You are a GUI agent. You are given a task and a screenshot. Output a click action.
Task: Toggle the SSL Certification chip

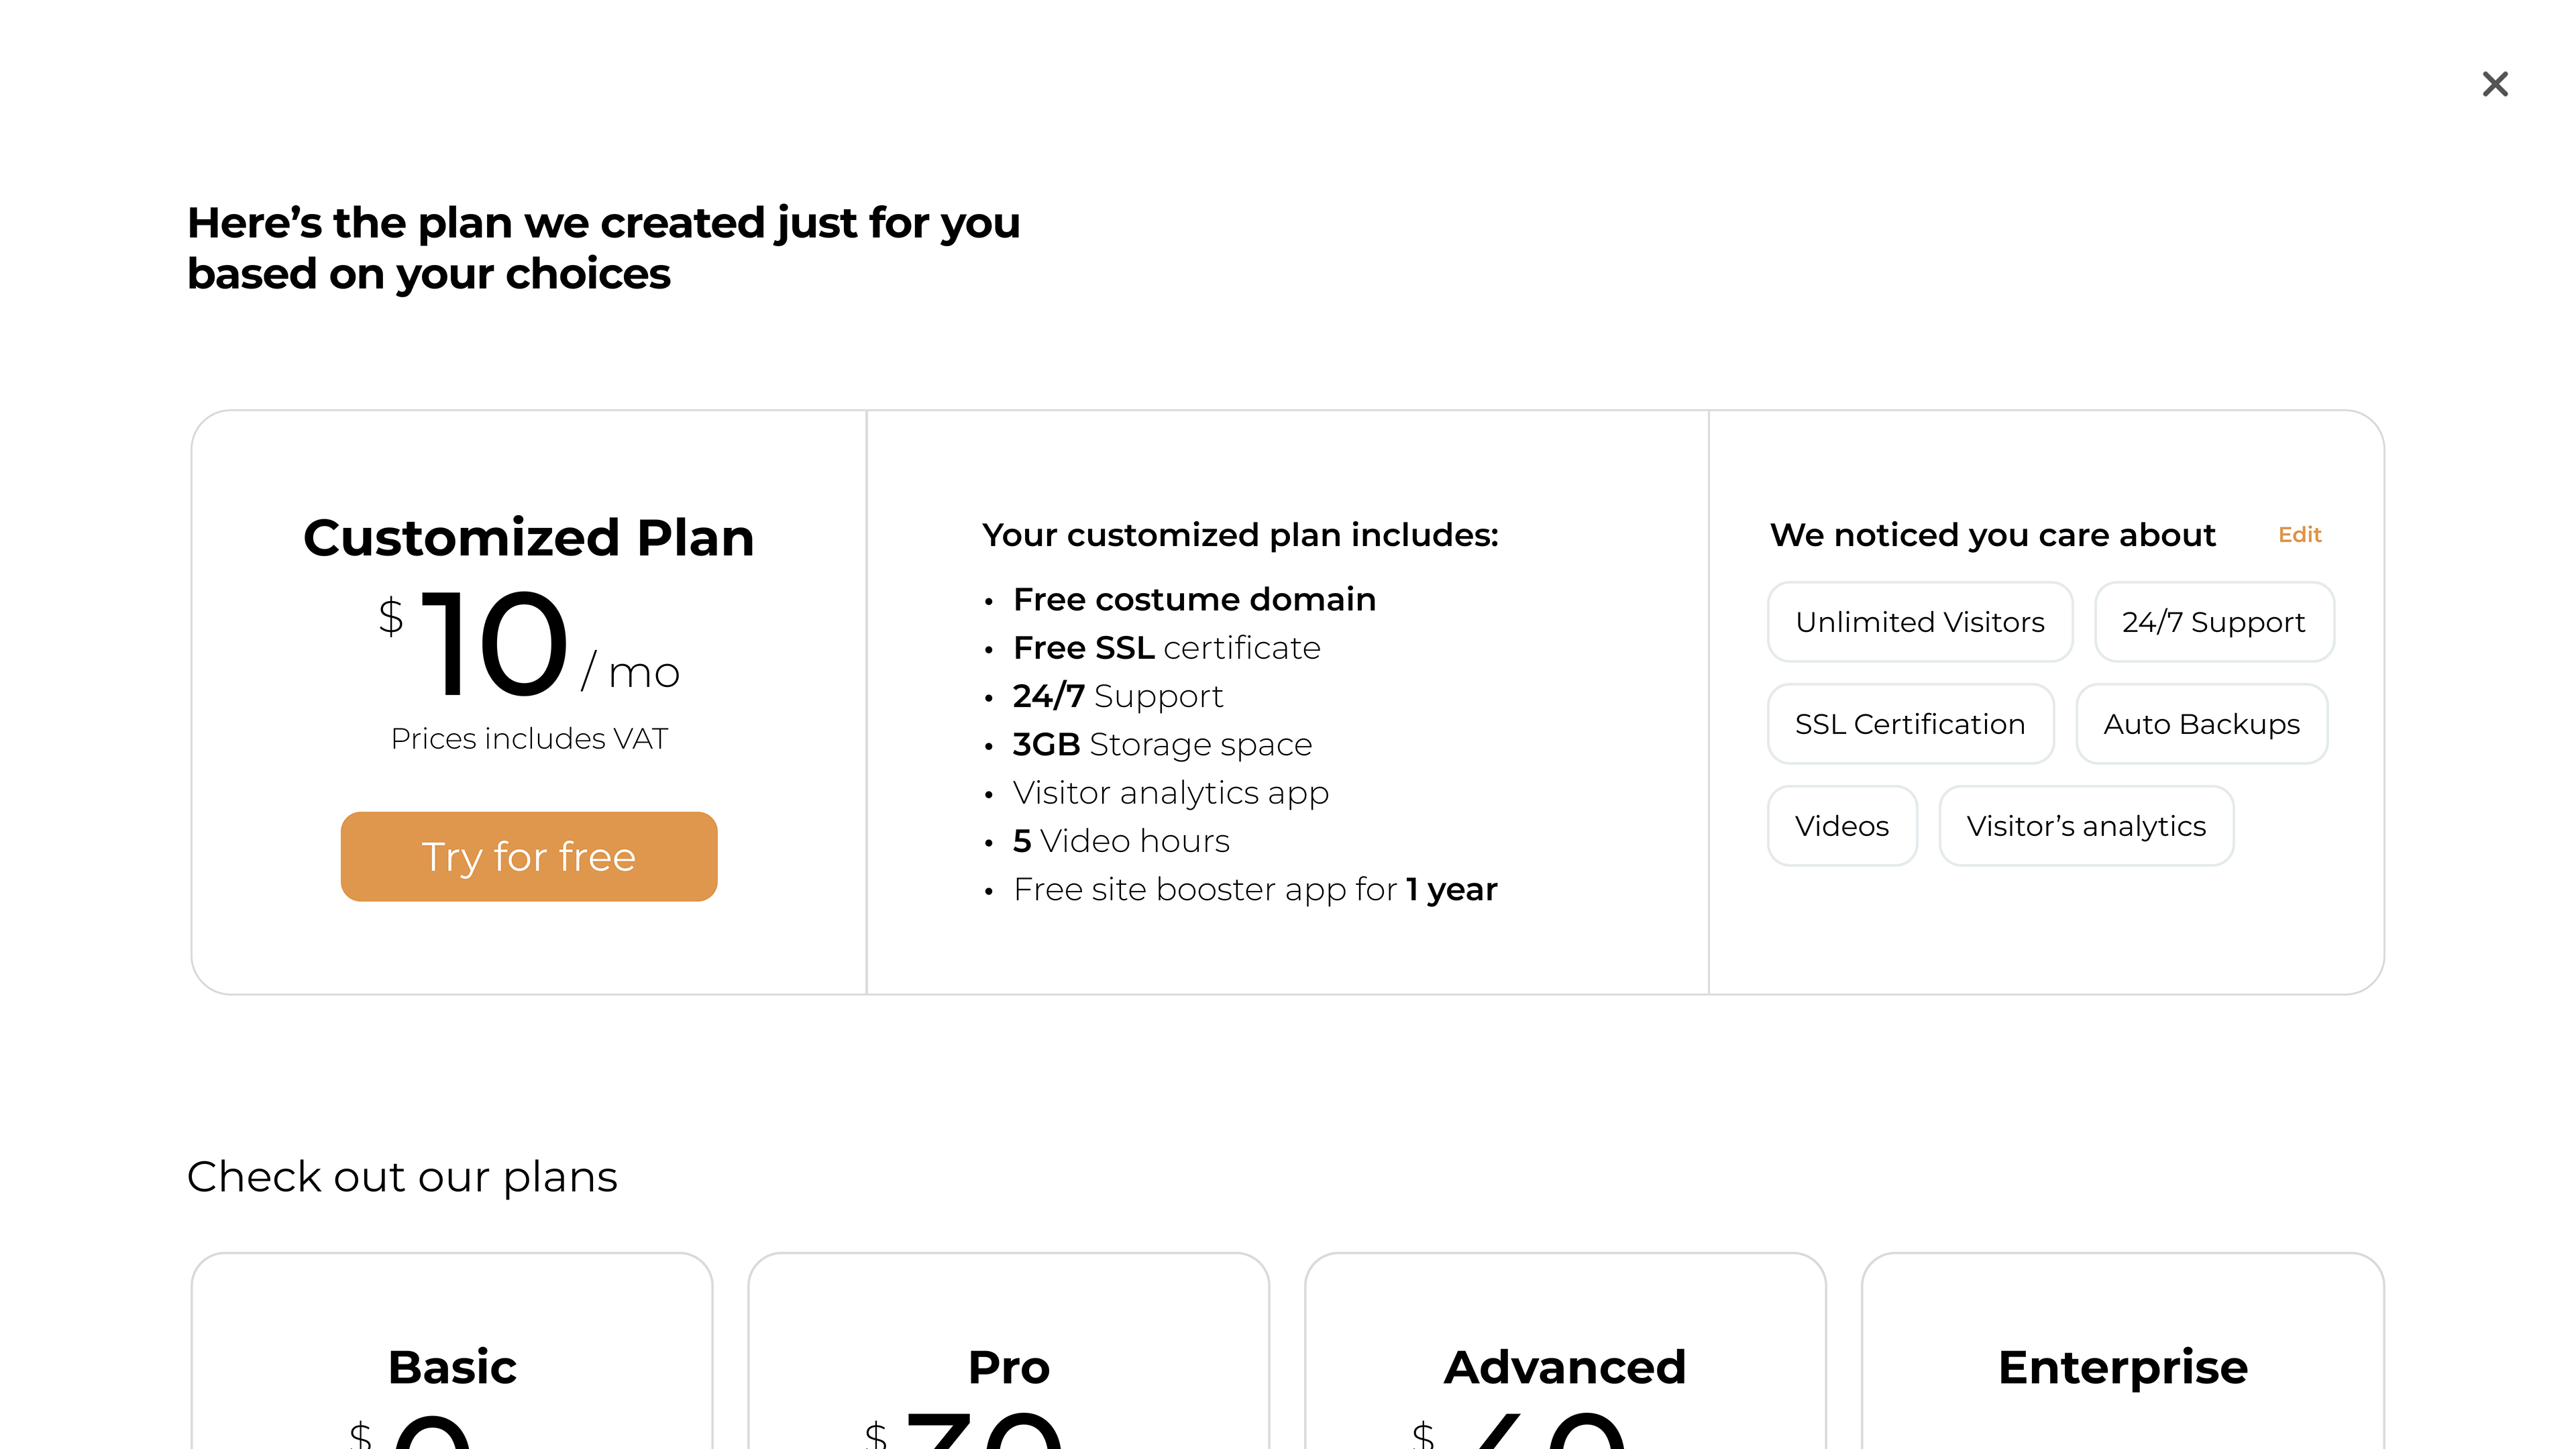(1909, 724)
